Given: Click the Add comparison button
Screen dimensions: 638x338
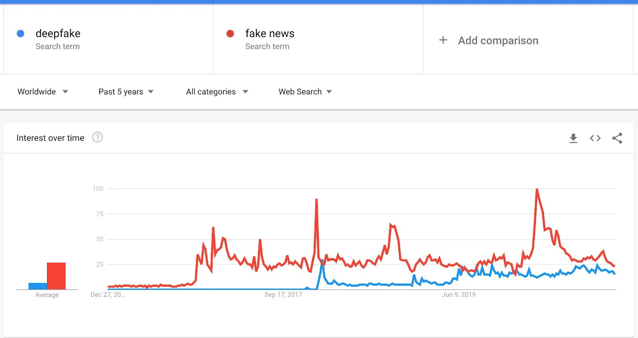Looking at the screenshot, I should [x=498, y=41].
